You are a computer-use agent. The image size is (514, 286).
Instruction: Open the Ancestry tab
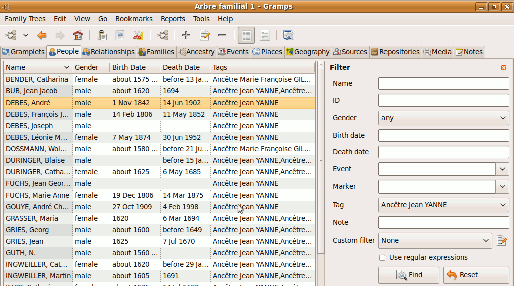[x=197, y=52]
